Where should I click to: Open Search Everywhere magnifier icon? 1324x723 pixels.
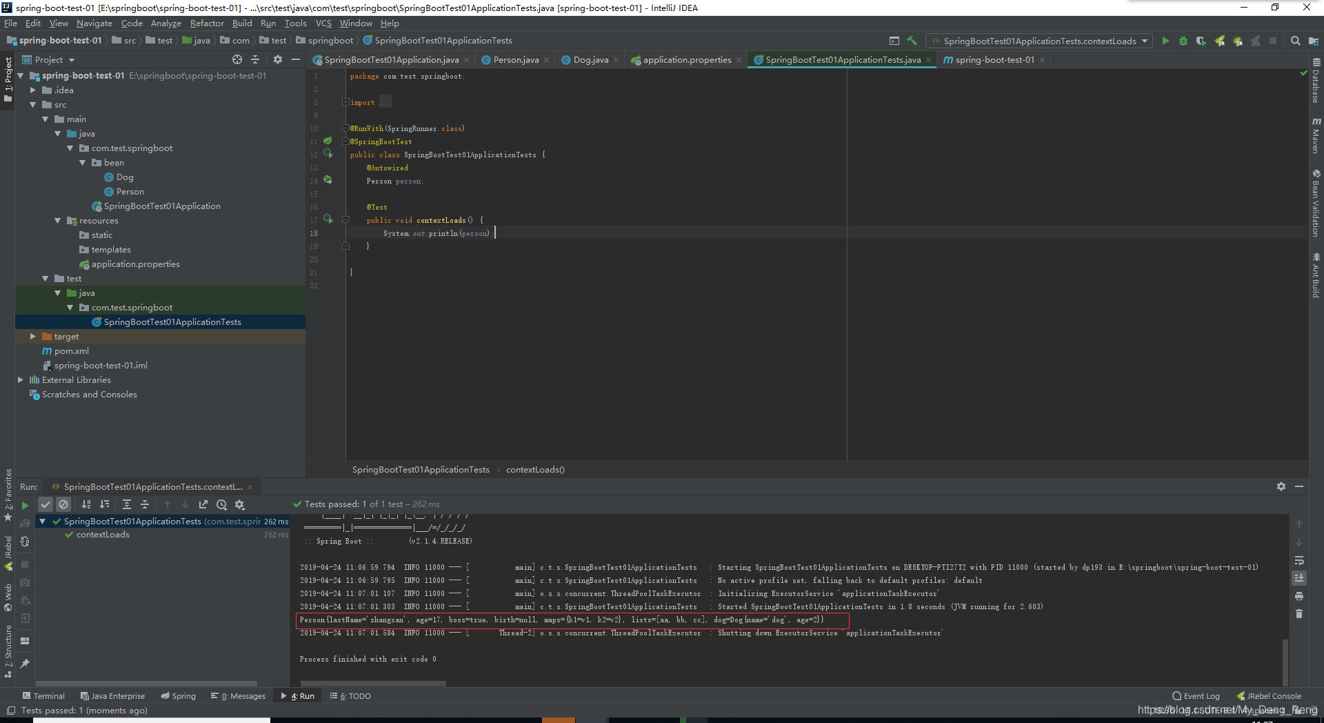click(1295, 41)
